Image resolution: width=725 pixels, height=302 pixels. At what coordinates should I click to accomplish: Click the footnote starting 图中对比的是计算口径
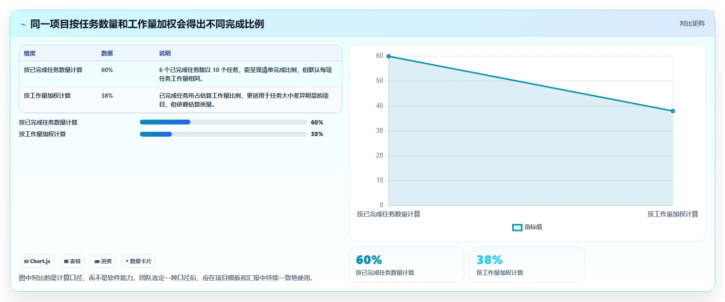(166, 278)
